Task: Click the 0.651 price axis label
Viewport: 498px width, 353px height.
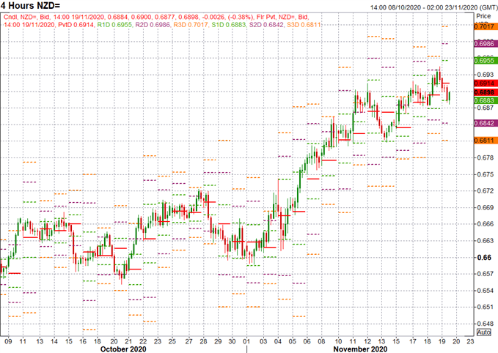Action: [x=486, y=307]
